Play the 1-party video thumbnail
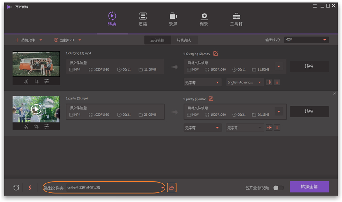Screen dimensions: 342x202 click(36, 109)
